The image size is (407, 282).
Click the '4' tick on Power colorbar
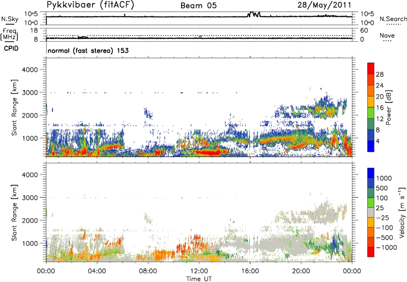[x=378, y=142]
